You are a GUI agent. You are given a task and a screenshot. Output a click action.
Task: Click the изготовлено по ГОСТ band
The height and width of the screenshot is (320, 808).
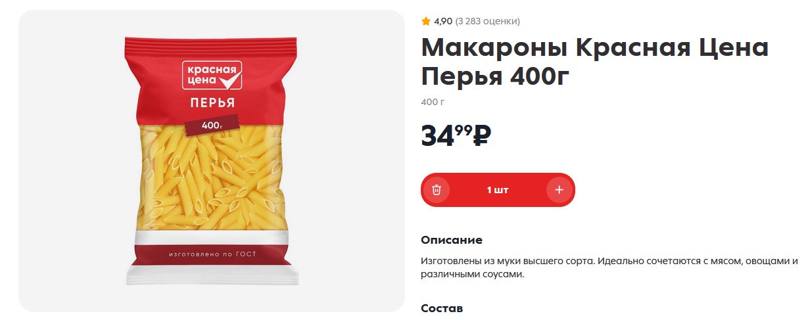click(212, 254)
